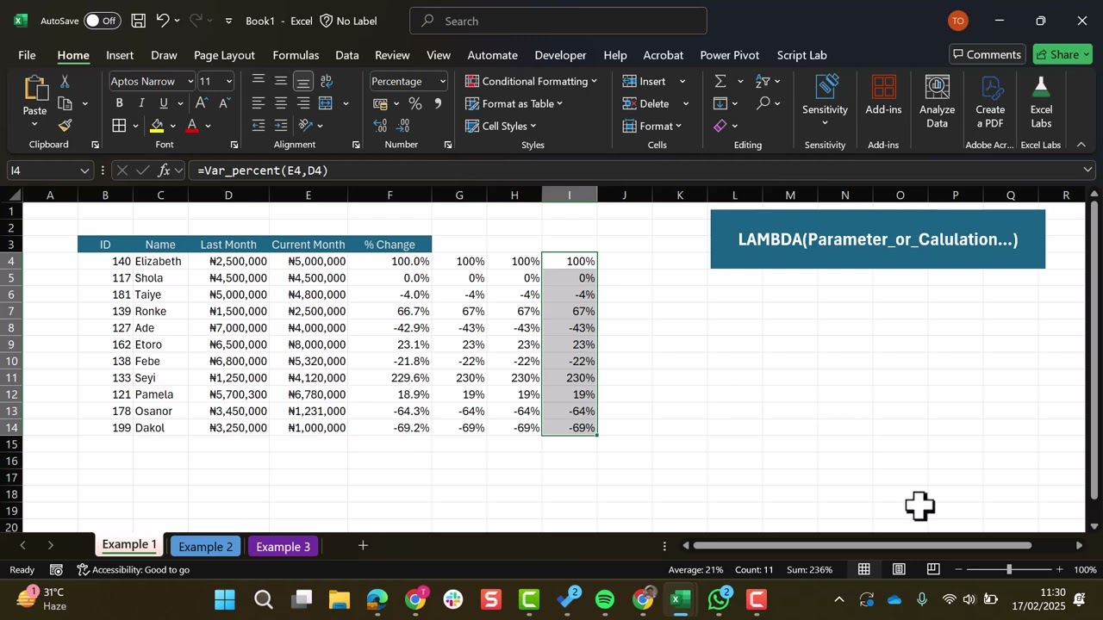This screenshot has width=1103, height=620.
Task: Open the Add-ins gallery
Action: click(883, 95)
